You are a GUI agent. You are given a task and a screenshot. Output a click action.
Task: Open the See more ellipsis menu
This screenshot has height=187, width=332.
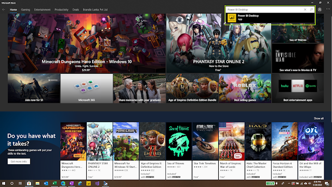click(x=328, y=9)
